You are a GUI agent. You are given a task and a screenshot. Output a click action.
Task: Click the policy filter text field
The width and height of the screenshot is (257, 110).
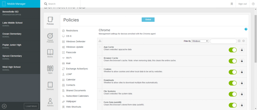[x=223, y=41]
